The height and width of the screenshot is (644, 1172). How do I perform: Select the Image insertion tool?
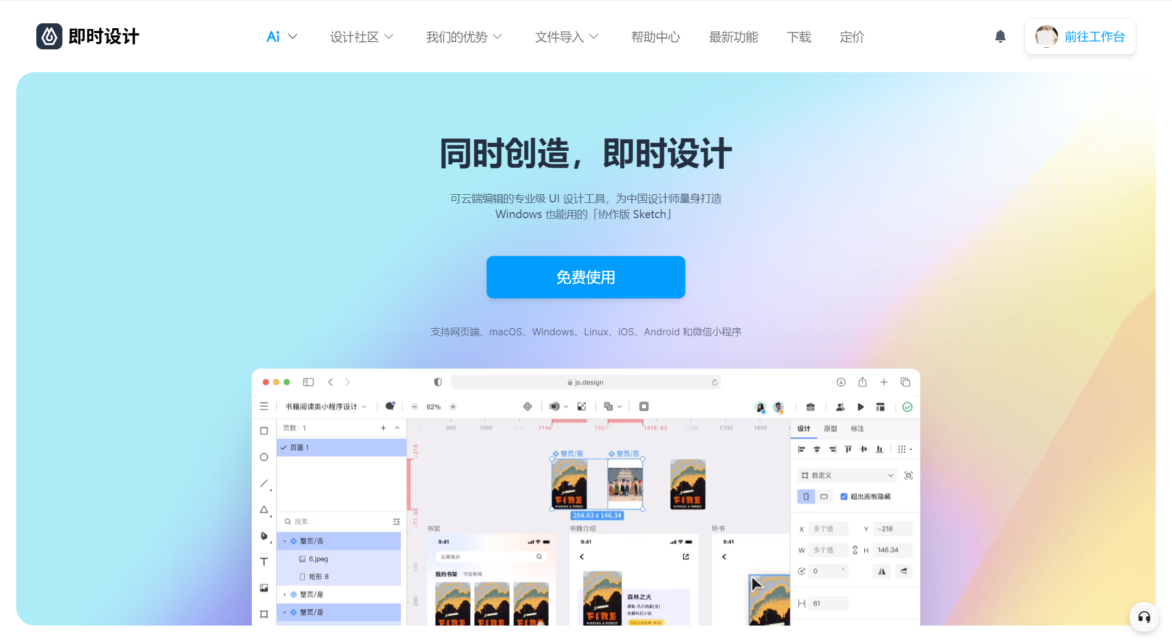(x=264, y=588)
